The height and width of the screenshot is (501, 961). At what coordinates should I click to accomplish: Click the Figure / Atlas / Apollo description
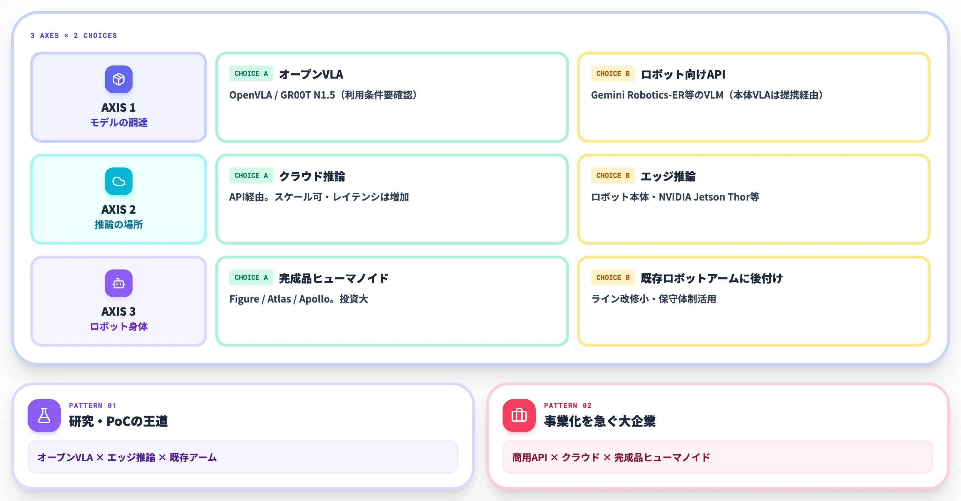[299, 299]
